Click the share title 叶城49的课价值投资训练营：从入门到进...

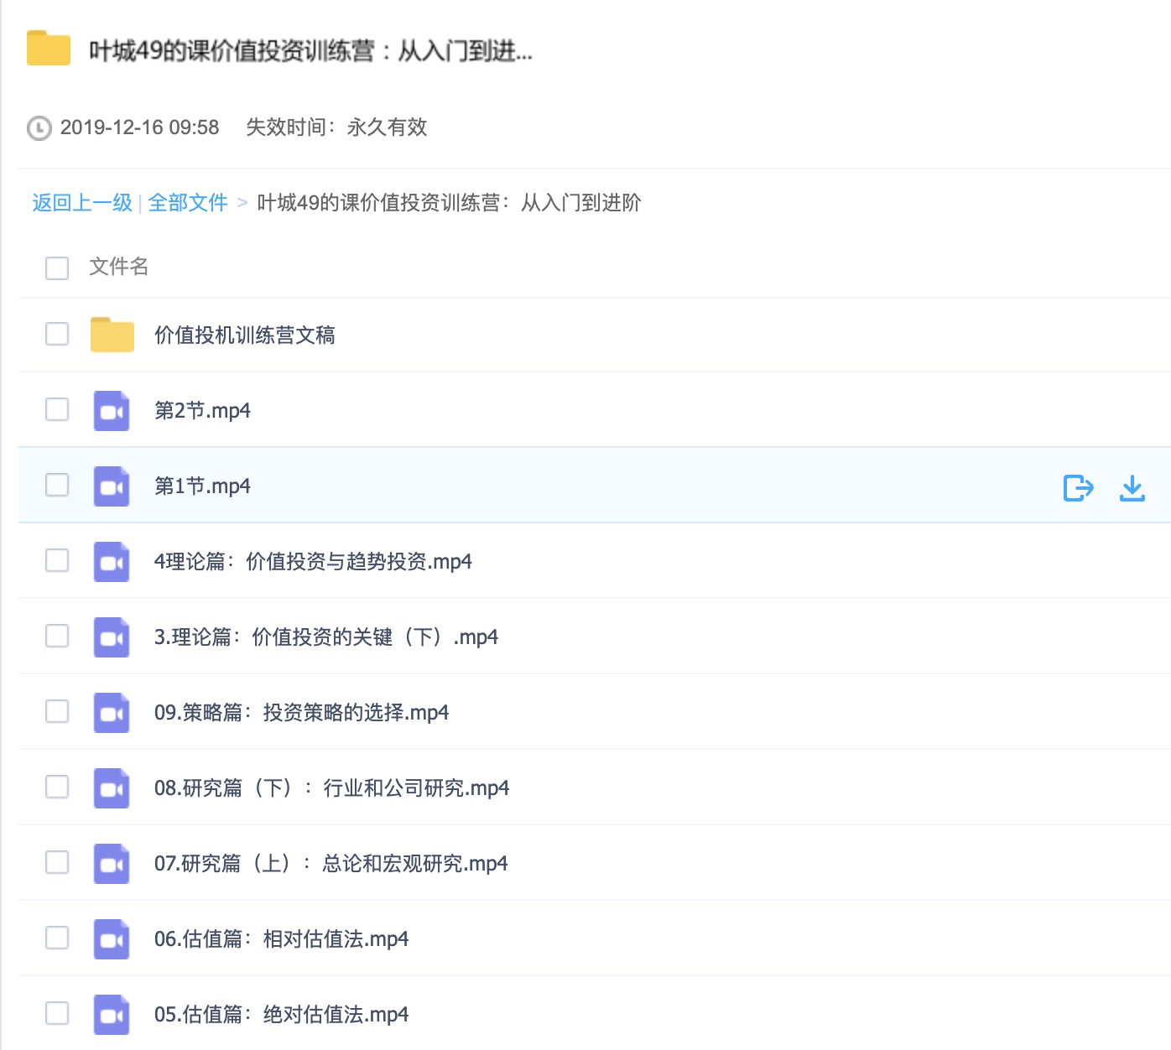[310, 51]
